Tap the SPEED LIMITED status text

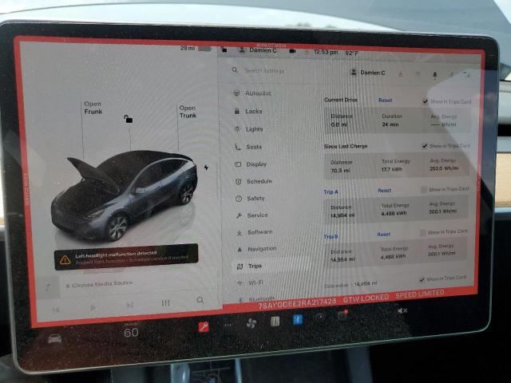click(420, 294)
